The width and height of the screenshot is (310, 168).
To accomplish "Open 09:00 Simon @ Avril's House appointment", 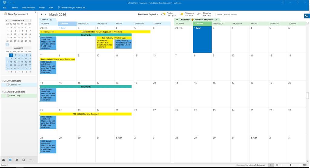I will click(123, 44).
